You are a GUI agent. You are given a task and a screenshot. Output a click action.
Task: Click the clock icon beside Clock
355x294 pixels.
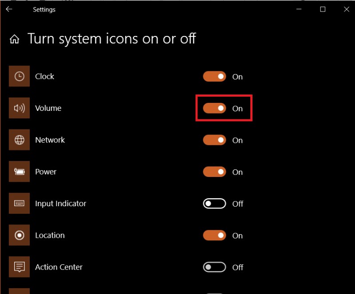pyautogui.click(x=19, y=76)
